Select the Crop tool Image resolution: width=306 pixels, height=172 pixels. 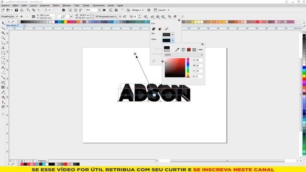3,33
